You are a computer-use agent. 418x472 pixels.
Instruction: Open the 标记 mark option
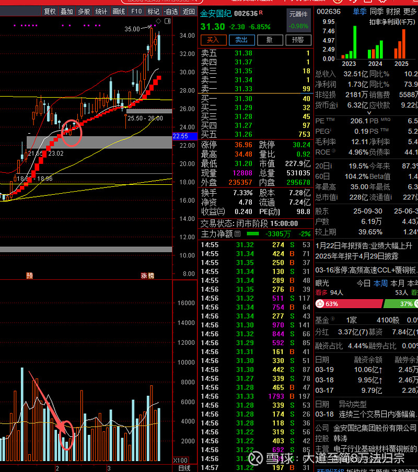(153, 11)
